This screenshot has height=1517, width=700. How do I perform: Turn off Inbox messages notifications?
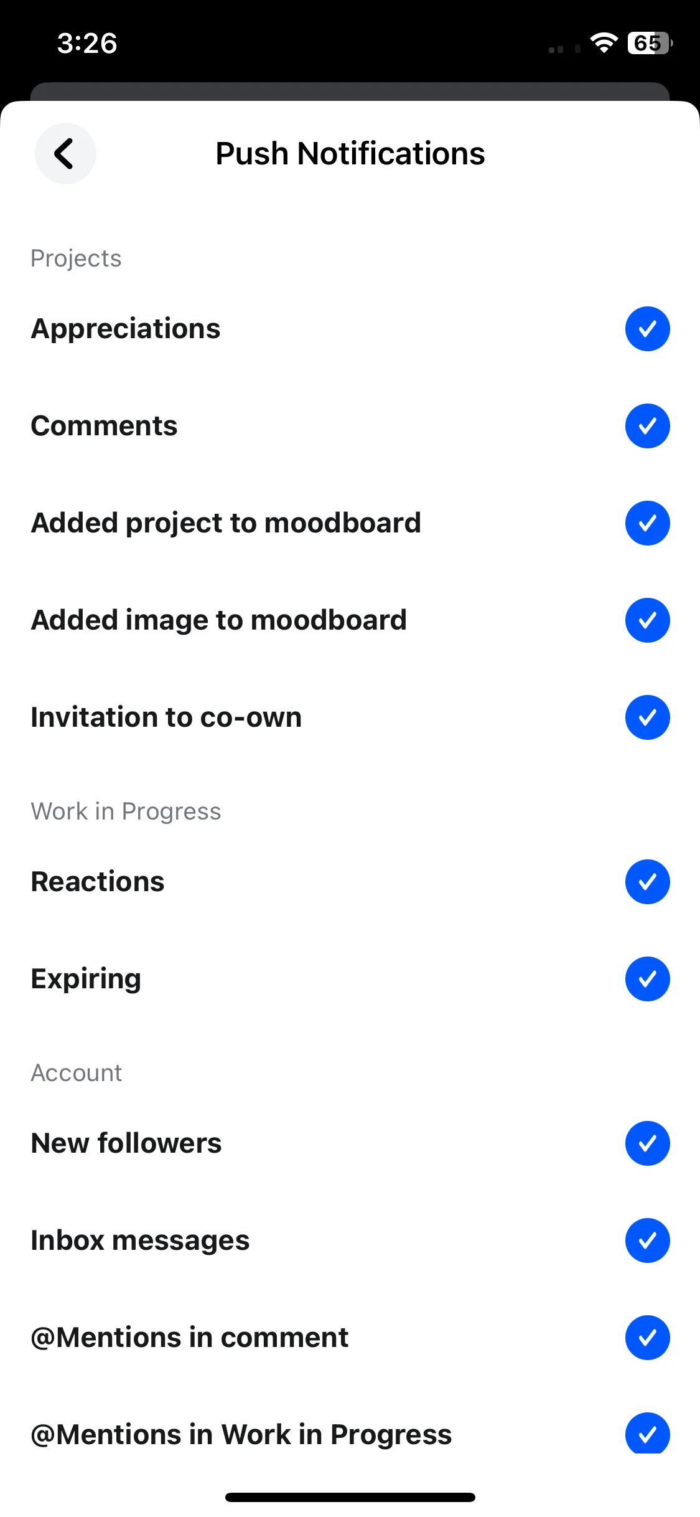point(647,1241)
